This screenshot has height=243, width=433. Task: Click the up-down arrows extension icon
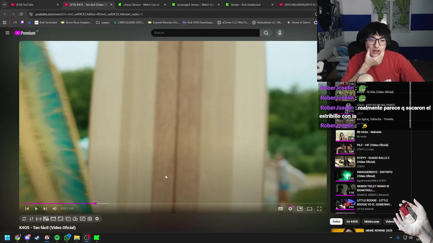[x=31, y=219]
